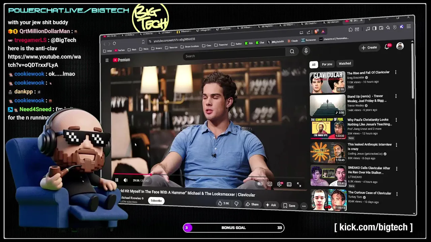This screenshot has height=242, width=431.
Task: Open the Stand Up (remix) video thumbnail
Action: click(328, 105)
